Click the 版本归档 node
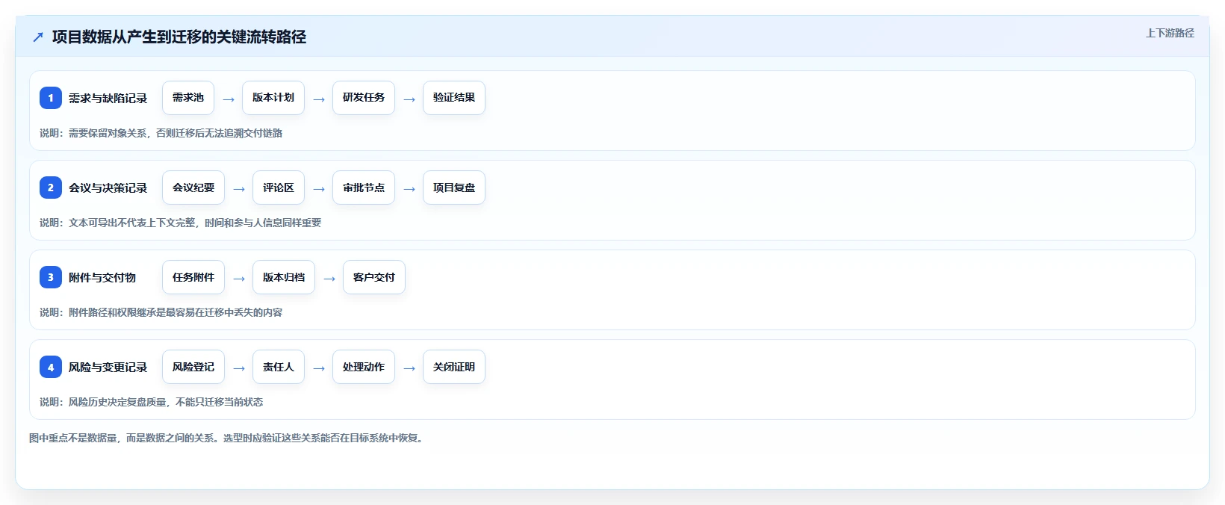This screenshot has width=1225, height=505. click(x=284, y=277)
